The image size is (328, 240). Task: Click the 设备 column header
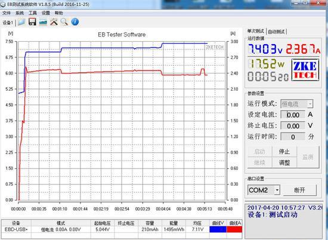click(16, 223)
